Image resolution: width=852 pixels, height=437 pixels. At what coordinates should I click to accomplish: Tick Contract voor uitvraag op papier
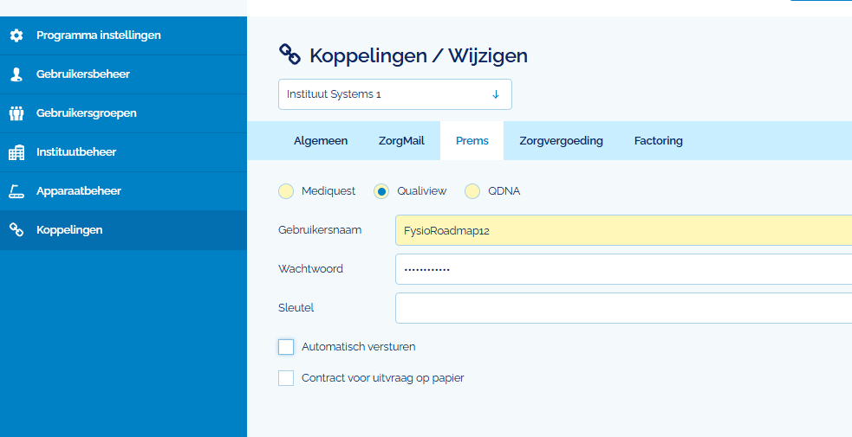(x=286, y=378)
